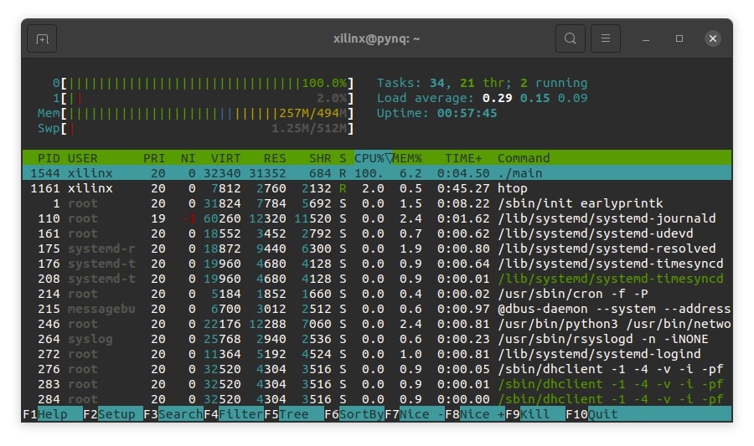
Task: Select the dhclient thread with PID 284
Action: tap(377, 399)
